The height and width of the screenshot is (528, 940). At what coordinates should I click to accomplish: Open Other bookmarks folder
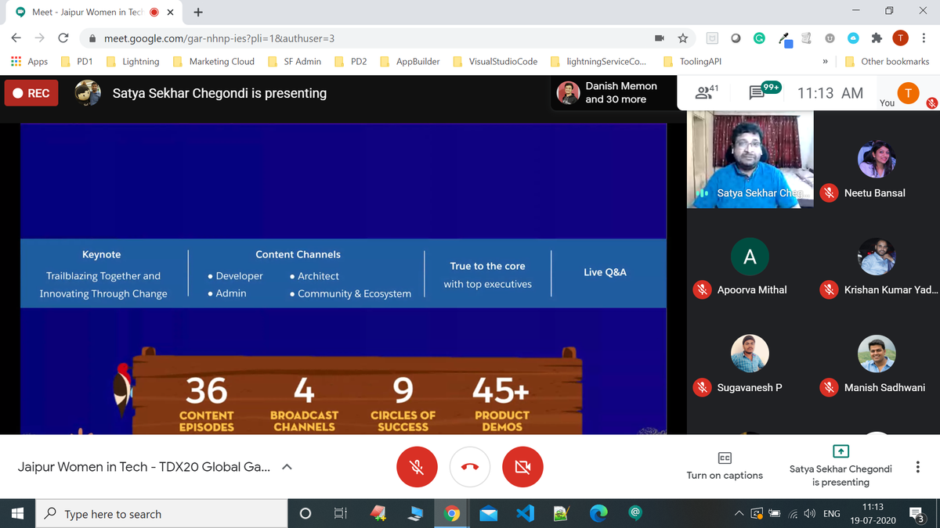pos(887,61)
